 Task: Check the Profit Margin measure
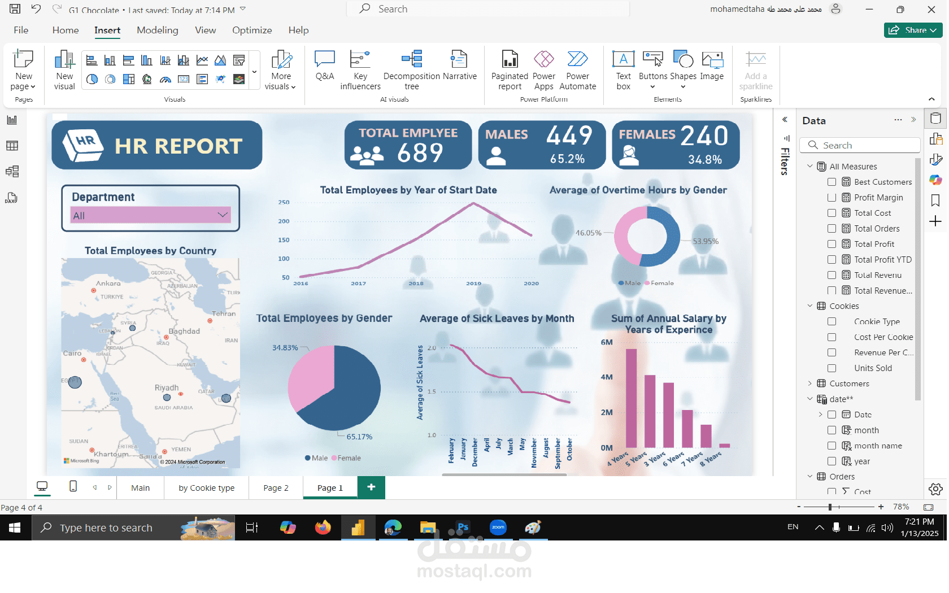click(832, 198)
